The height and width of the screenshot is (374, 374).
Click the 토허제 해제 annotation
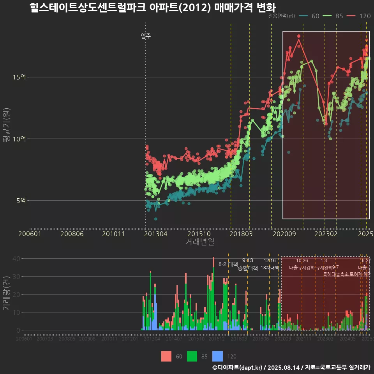tap(360, 274)
